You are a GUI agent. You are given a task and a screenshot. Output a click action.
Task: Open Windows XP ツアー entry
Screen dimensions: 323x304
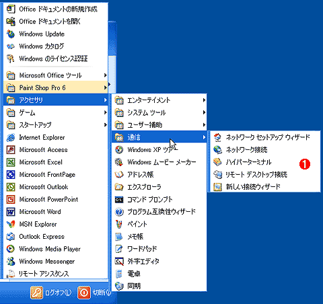[159, 149]
